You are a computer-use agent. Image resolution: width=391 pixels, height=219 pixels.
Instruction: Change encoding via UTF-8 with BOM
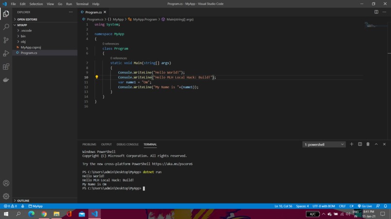[x=324, y=206]
